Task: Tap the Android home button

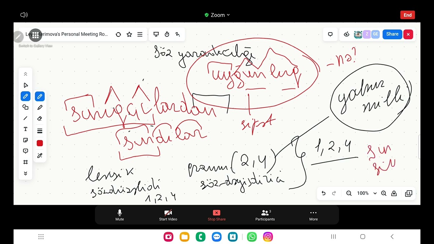Action: 362,237
